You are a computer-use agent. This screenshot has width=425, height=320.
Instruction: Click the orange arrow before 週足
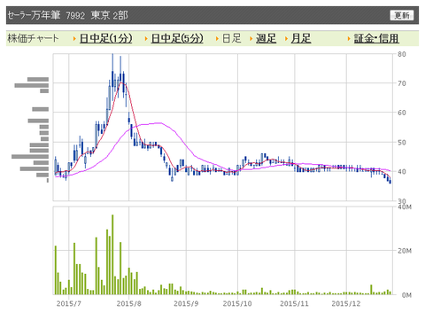pos(251,39)
